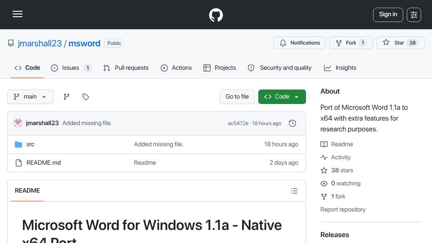Image resolution: width=432 pixels, height=243 pixels.
Task: Open the src folder
Action: [30, 144]
